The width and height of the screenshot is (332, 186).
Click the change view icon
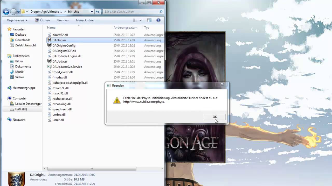(135, 20)
